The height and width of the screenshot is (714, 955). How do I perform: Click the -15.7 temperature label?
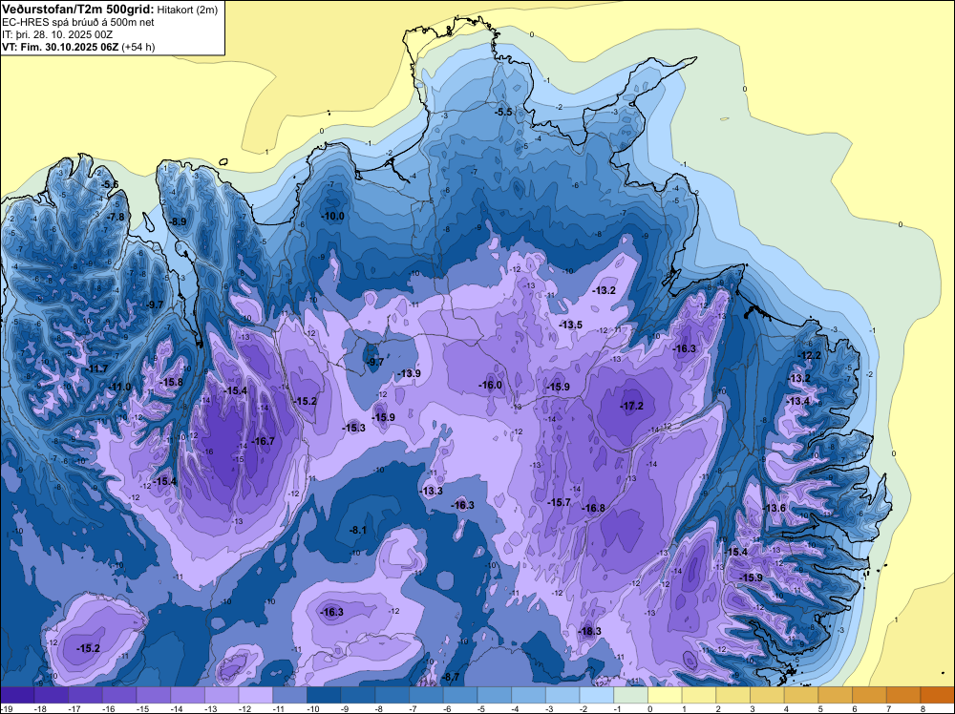(x=559, y=502)
